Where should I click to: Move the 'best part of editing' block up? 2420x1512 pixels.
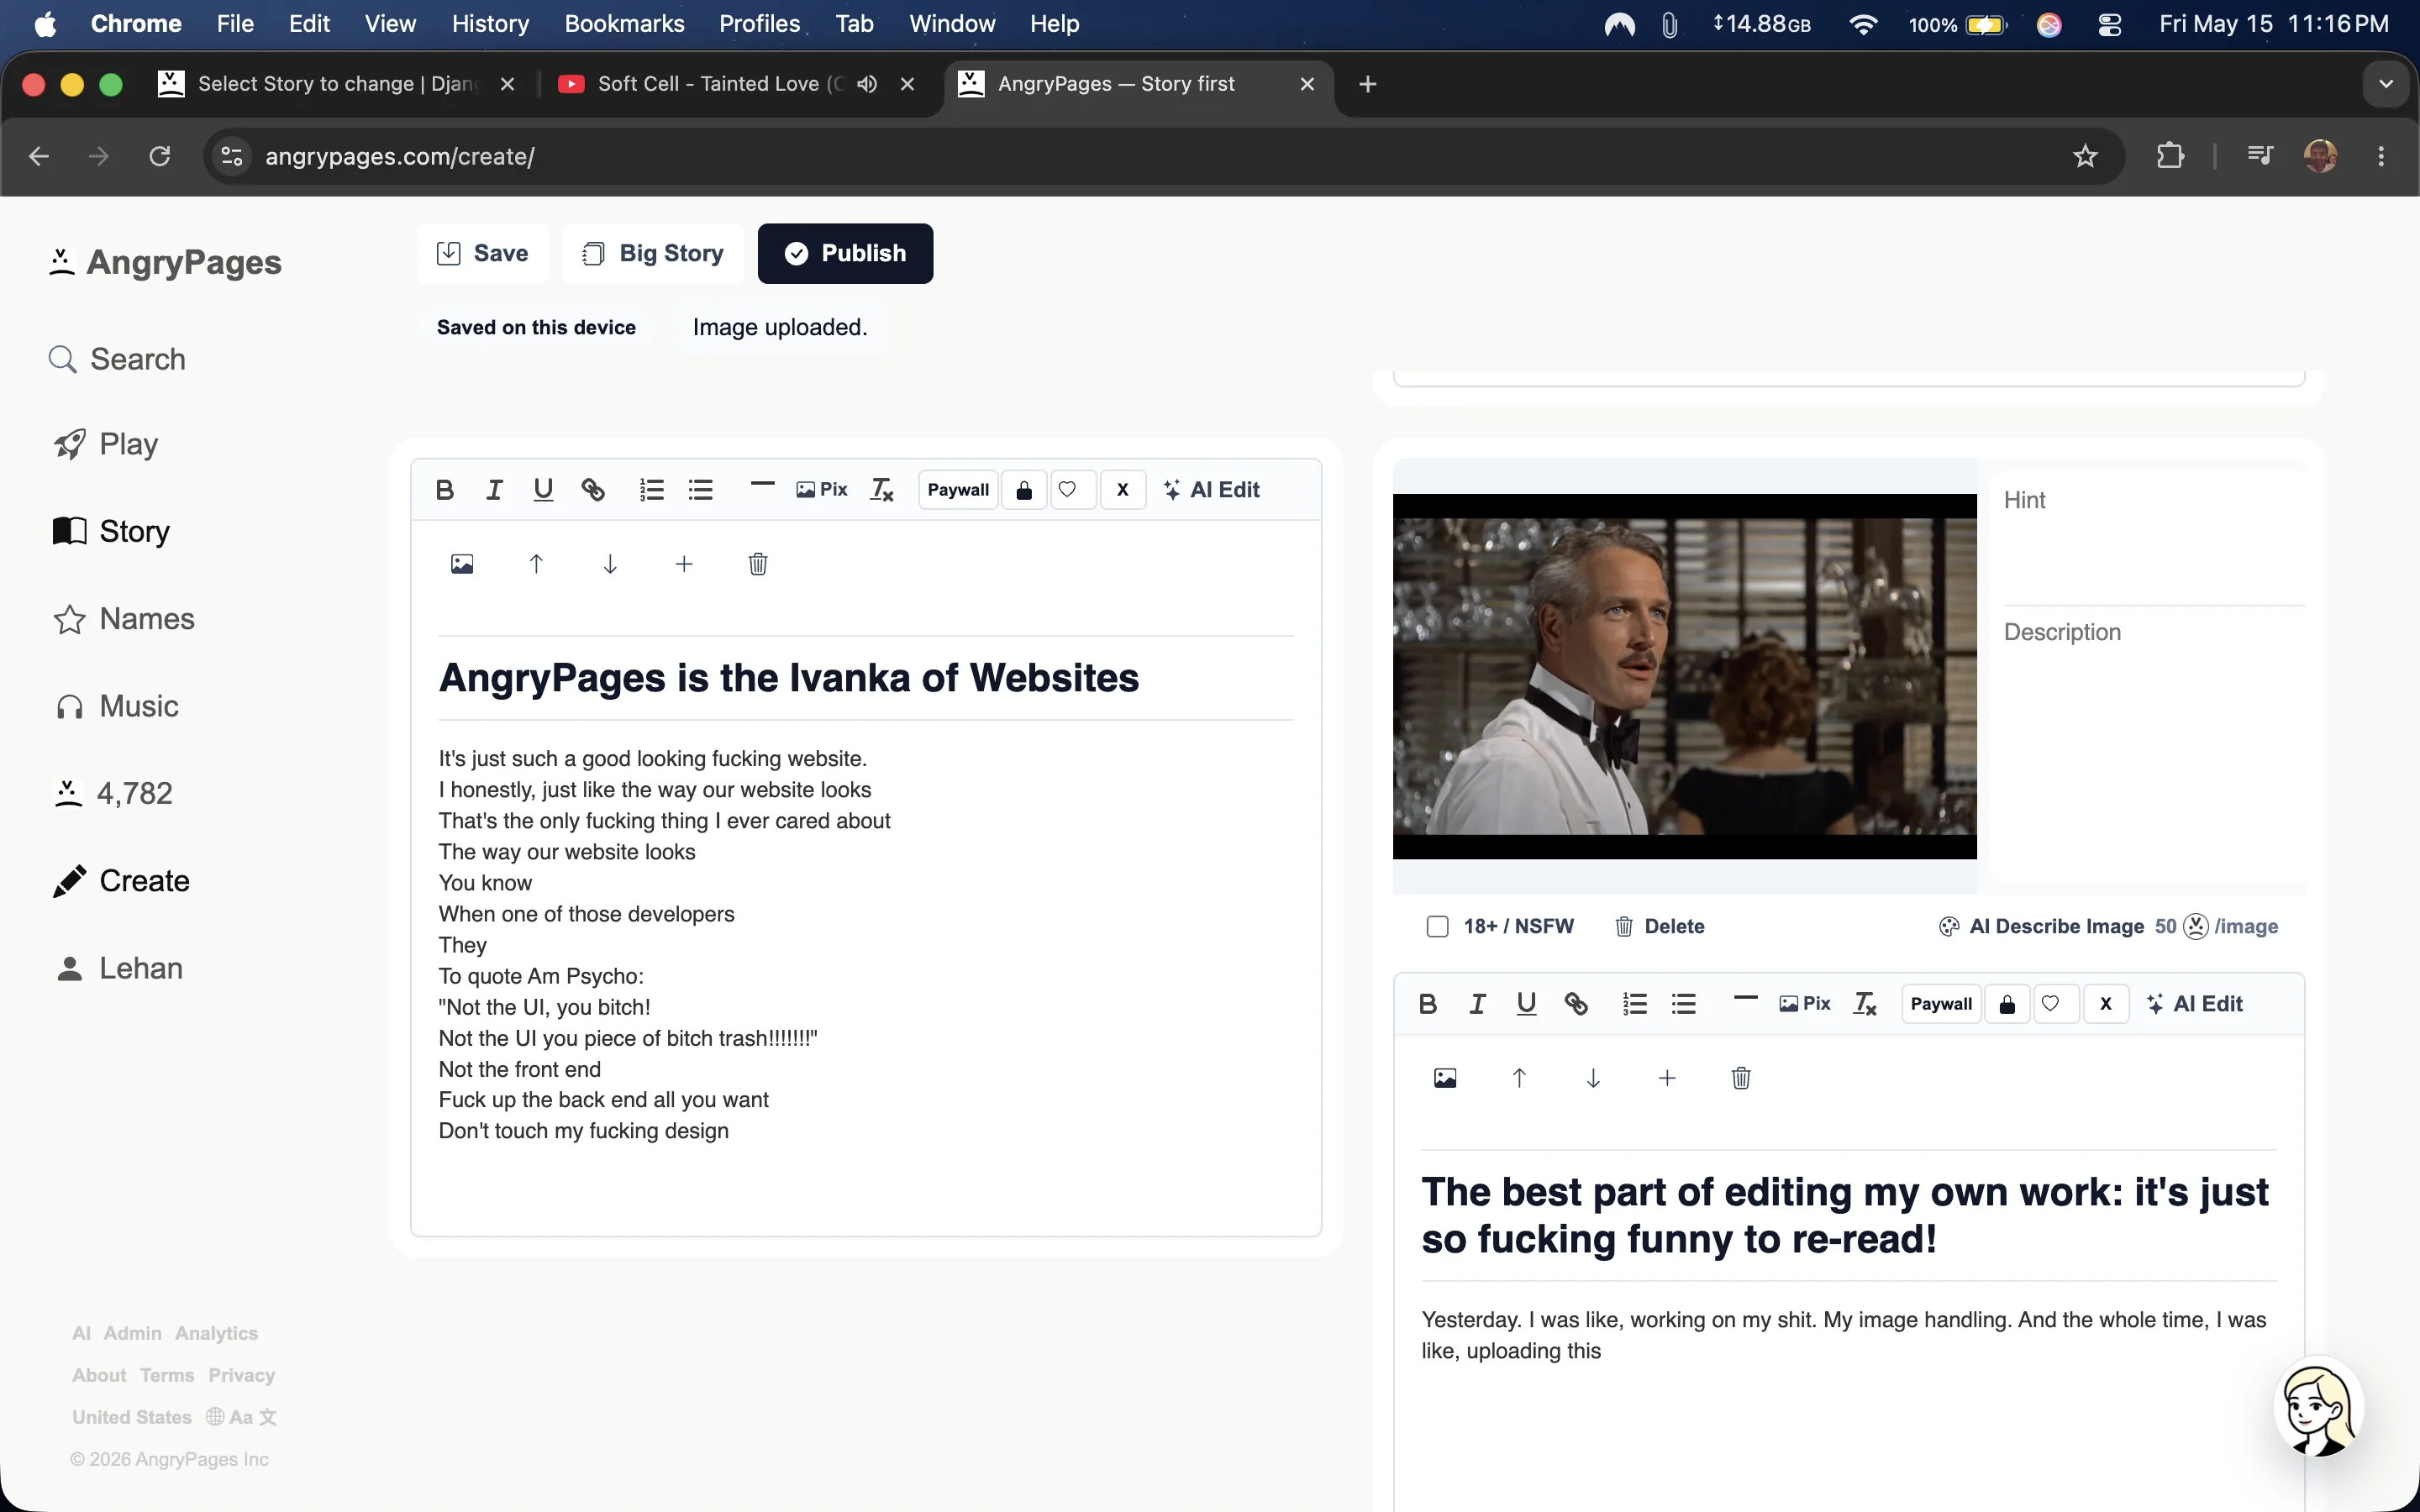click(1519, 1078)
